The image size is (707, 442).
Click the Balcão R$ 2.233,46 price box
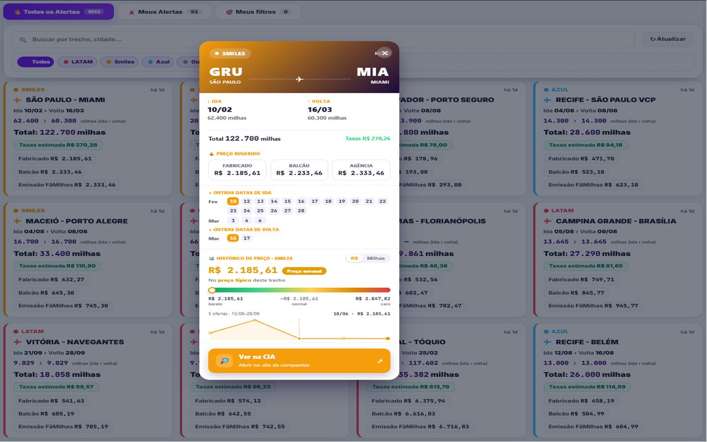click(x=299, y=170)
